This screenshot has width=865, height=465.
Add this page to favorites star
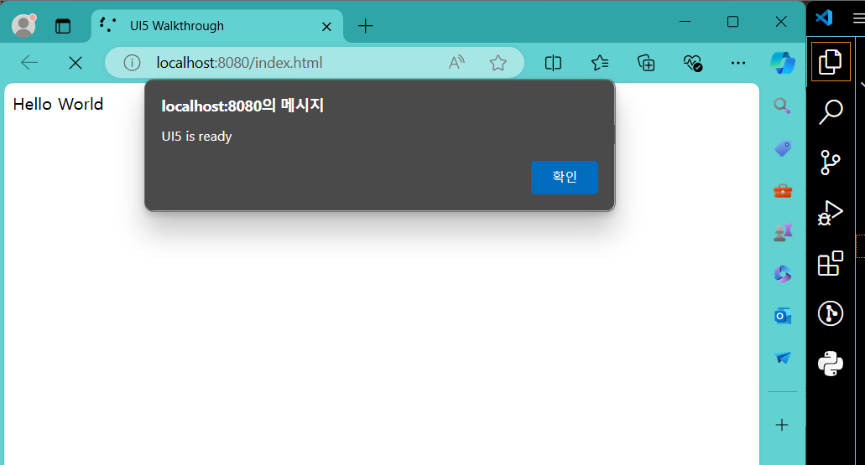(498, 63)
